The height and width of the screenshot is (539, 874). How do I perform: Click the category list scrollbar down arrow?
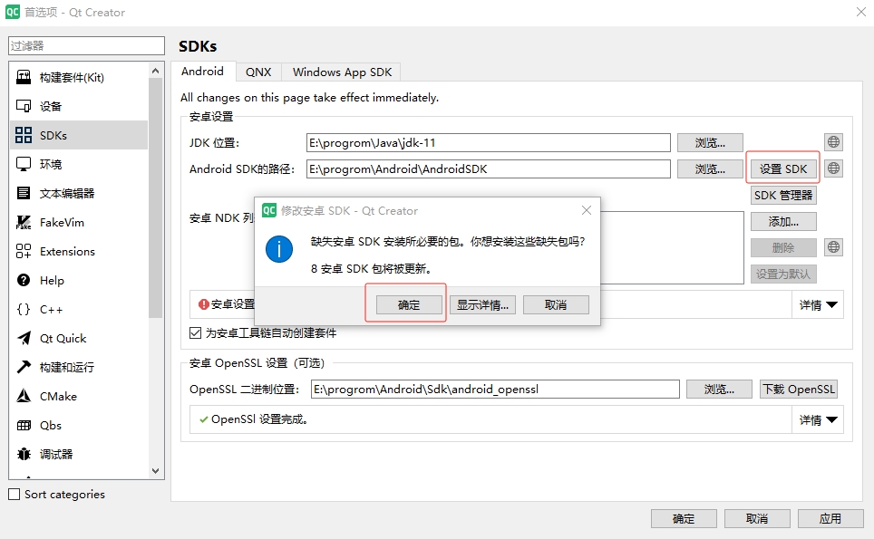click(x=156, y=471)
